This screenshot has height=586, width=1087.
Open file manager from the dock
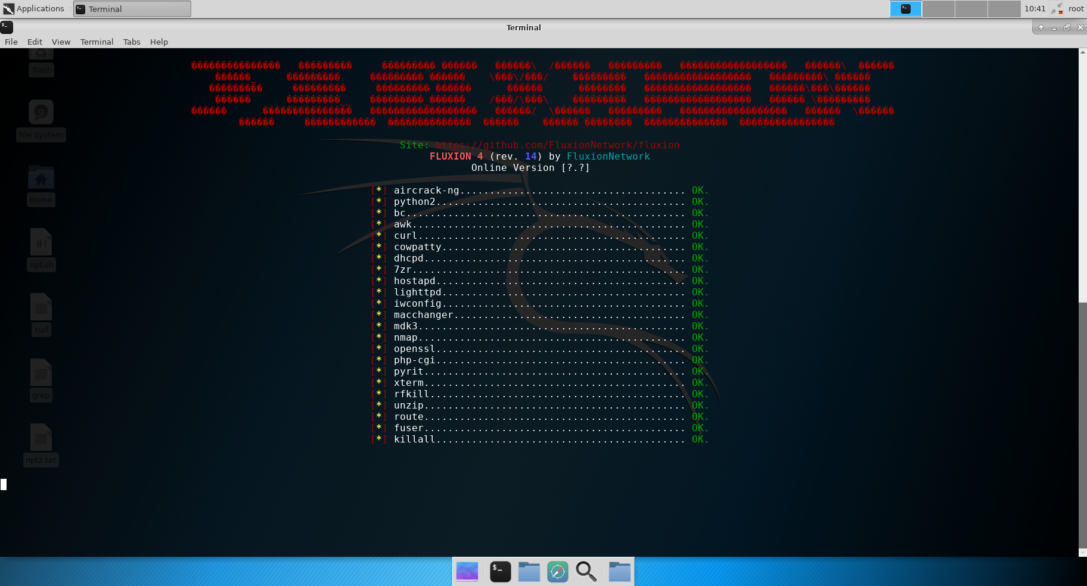(x=529, y=572)
